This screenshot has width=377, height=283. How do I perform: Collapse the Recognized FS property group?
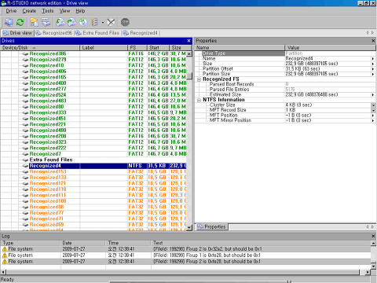[x=199, y=79]
